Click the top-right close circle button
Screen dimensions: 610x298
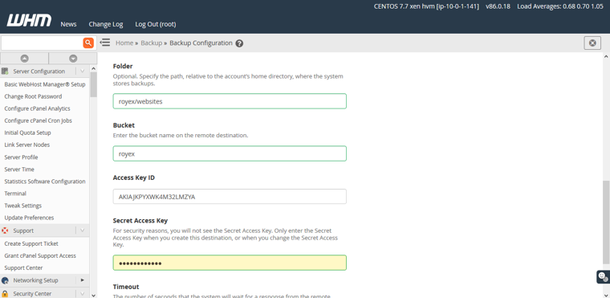tap(592, 43)
